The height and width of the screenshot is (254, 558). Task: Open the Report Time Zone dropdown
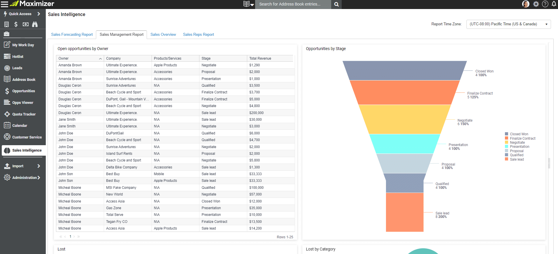click(508, 24)
